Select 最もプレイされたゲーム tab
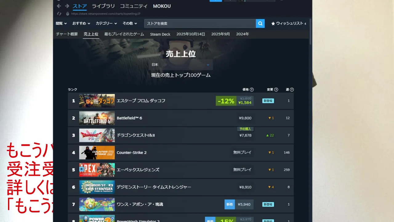Screen dimensions: 394x222 [x=124, y=34]
